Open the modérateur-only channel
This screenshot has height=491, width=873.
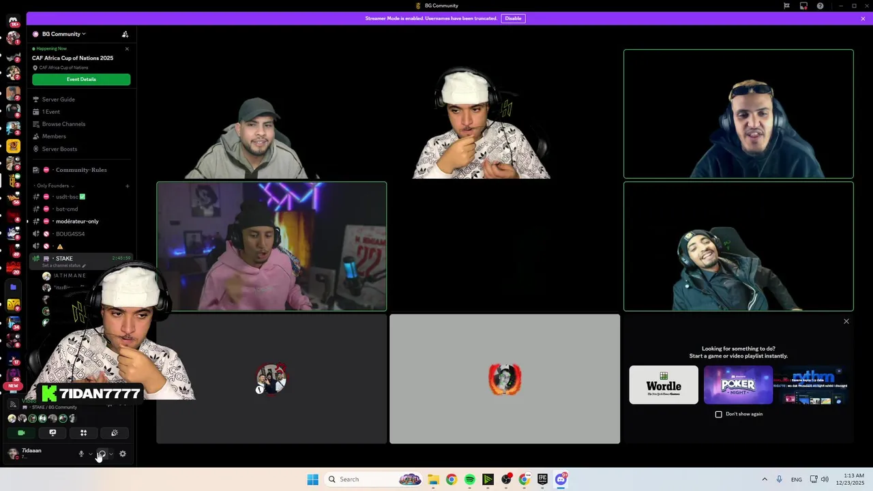80,222
